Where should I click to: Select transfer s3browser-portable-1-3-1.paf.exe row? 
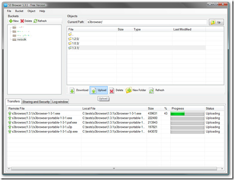[x=115, y=122]
